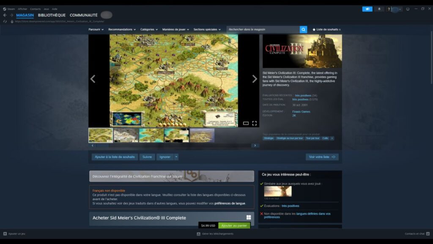The width and height of the screenshot is (433, 244).
Task: Open the Civilization Franchise banner
Action: tap(172, 176)
